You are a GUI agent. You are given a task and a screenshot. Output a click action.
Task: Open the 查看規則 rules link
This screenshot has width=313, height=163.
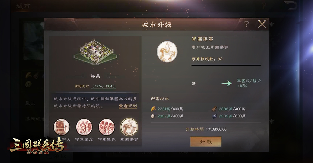128,106
